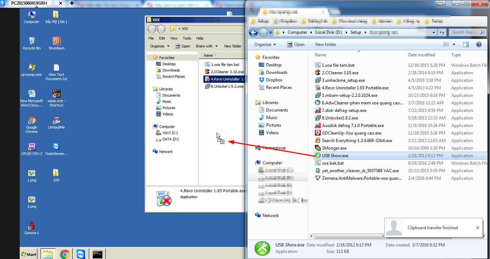Click the Back arrow in Setup window
This screenshot has width=490, height=259.
click(x=253, y=32)
